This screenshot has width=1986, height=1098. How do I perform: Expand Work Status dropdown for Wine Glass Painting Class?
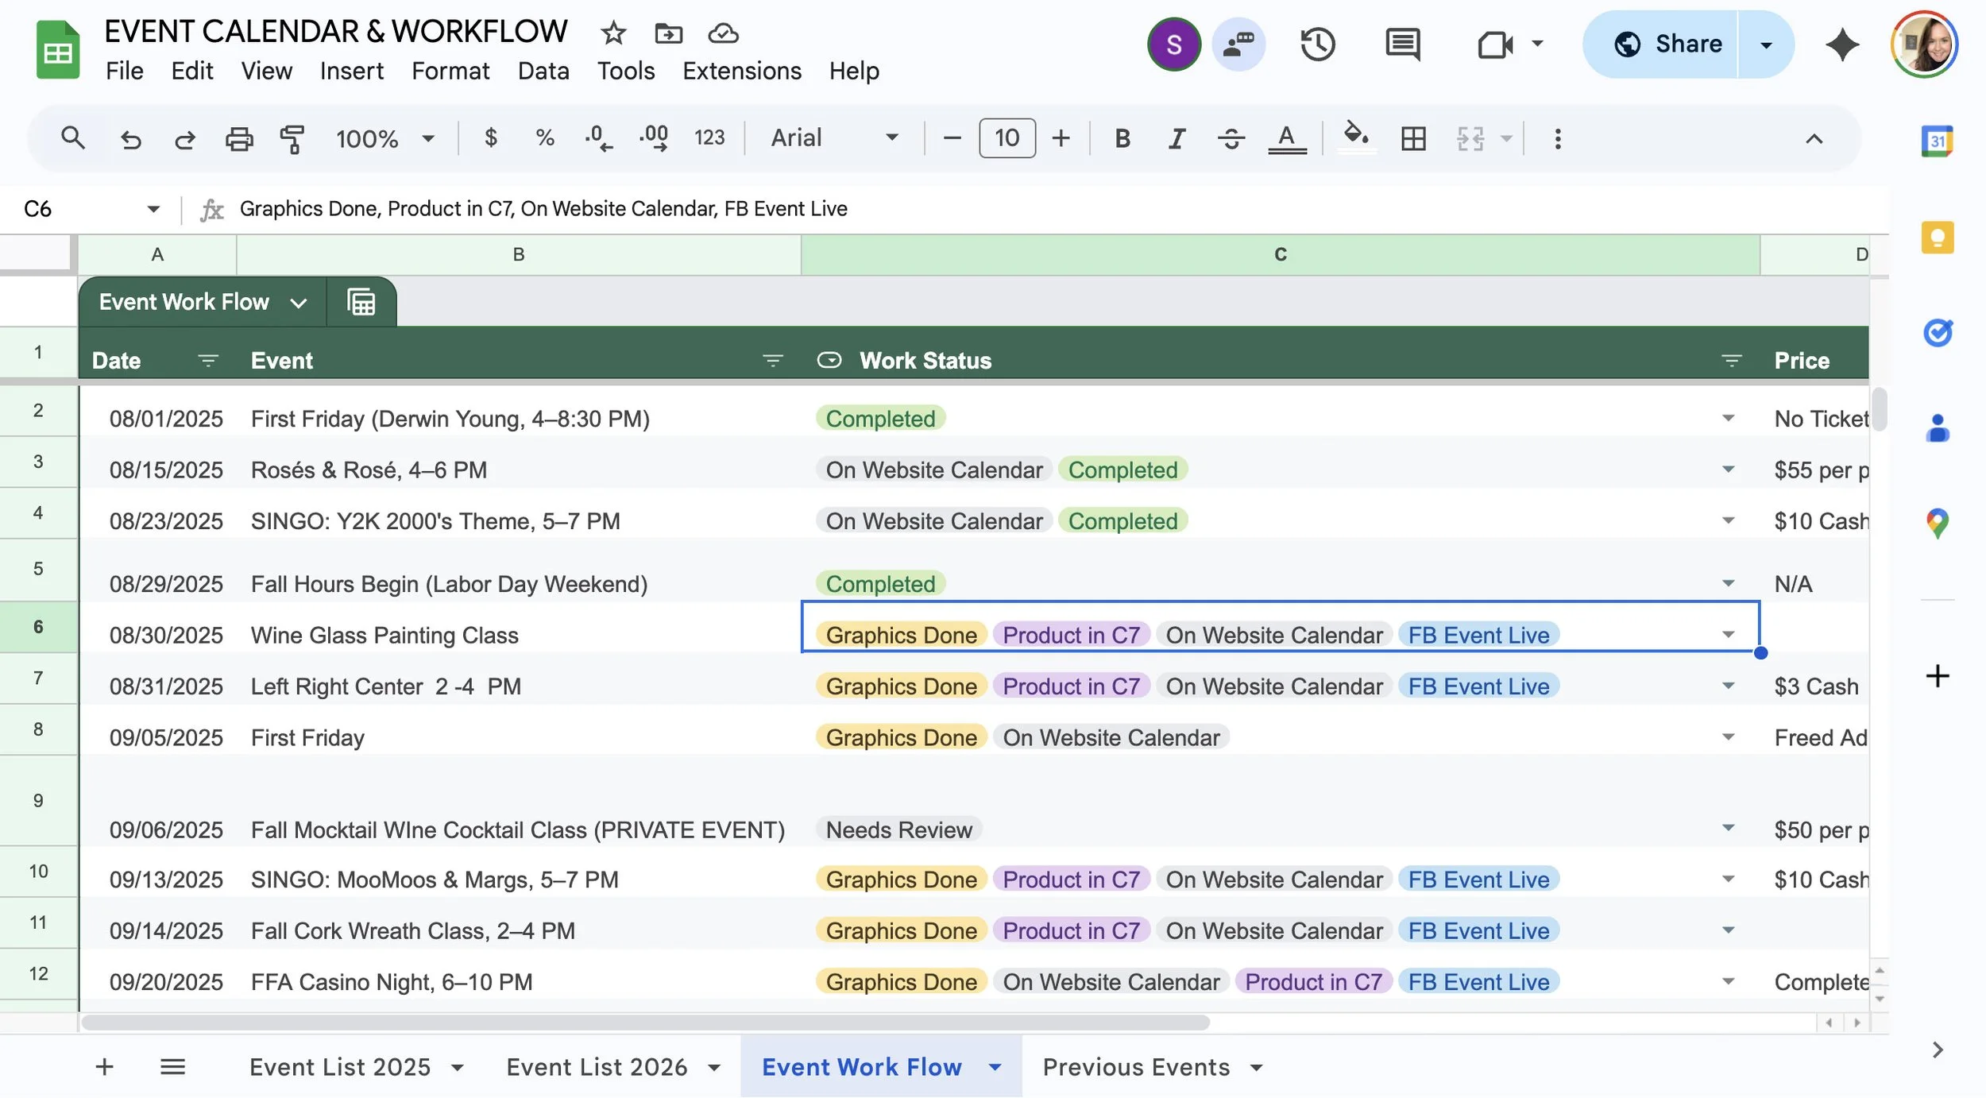1728,635
